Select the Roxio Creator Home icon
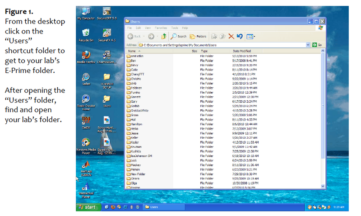 [x=86, y=103]
